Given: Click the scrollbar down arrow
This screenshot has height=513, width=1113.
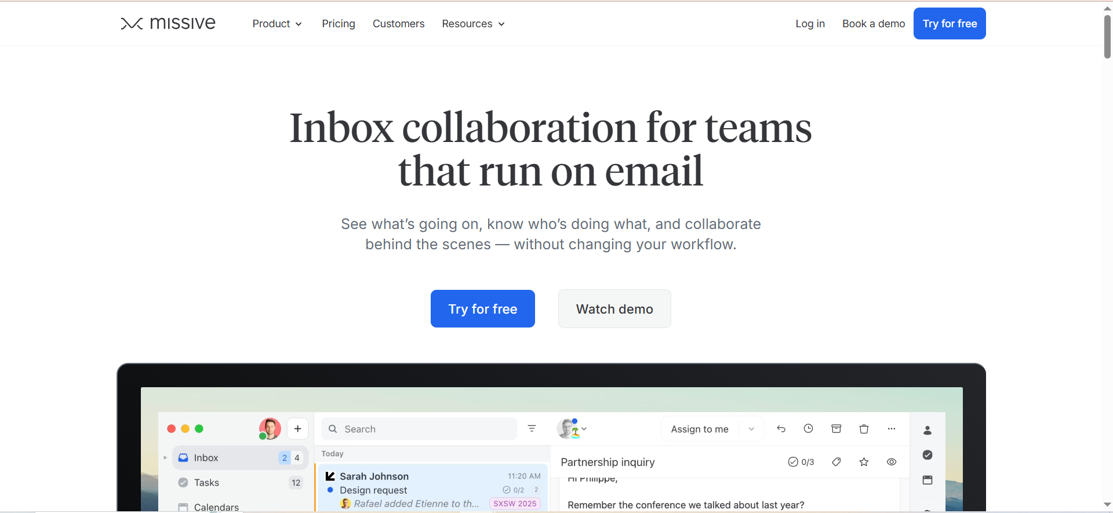Looking at the screenshot, I should [x=1107, y=505].
